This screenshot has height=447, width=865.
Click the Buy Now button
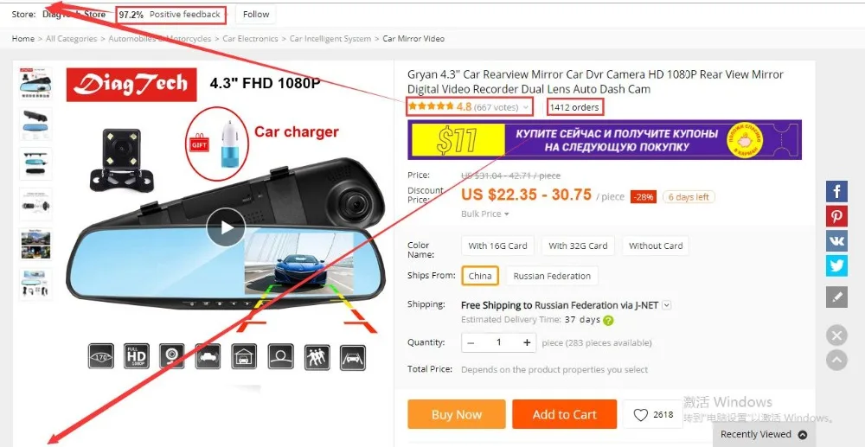pos(456,414)
